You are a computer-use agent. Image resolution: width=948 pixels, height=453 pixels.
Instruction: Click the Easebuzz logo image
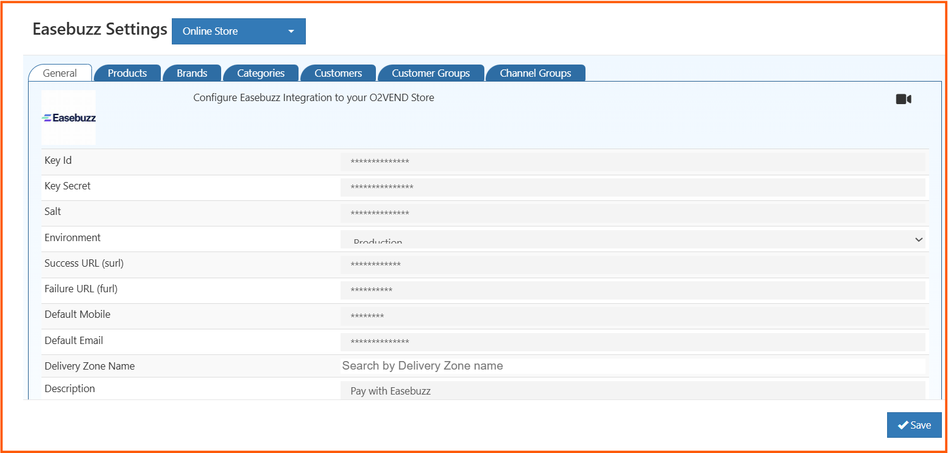click(68, 117)
